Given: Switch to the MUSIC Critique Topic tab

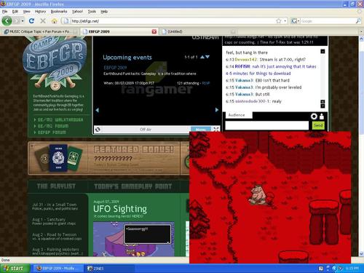Looking at the screenshot, I should 40,31.
